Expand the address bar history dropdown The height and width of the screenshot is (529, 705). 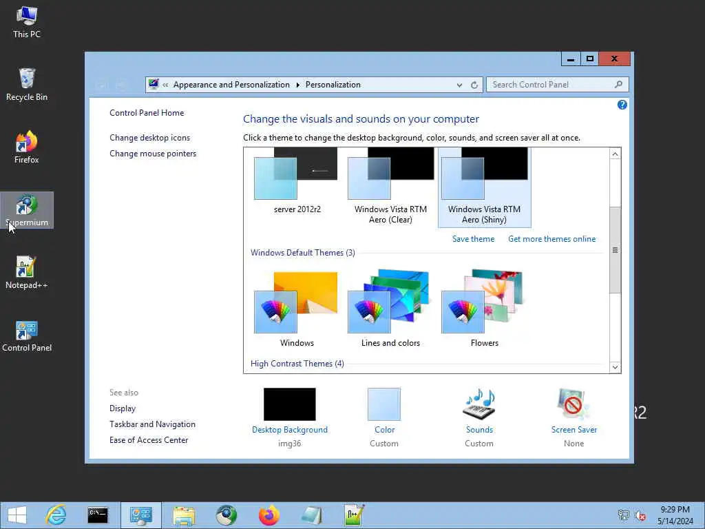point(459,85)
